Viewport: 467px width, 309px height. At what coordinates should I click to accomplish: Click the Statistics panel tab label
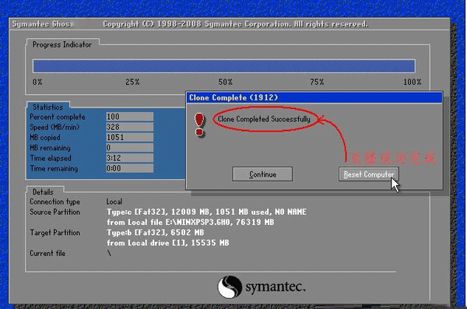[48, 107]
